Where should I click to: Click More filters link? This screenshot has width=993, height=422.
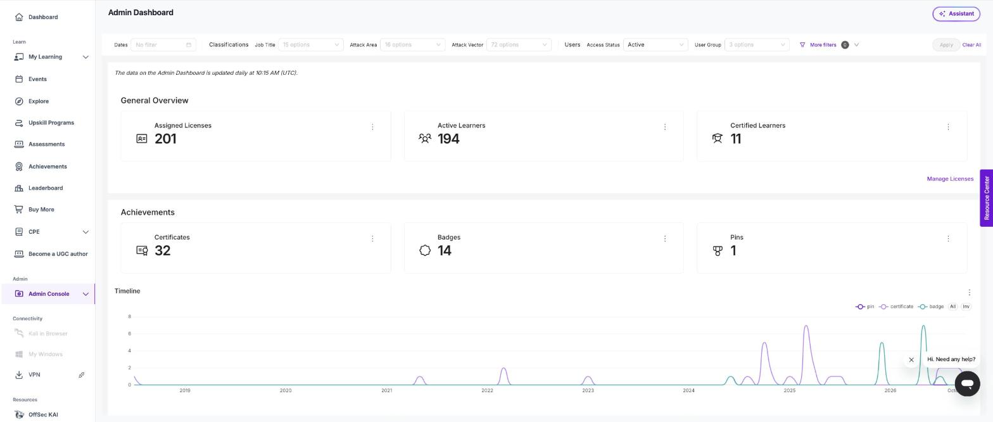(823, 45)
